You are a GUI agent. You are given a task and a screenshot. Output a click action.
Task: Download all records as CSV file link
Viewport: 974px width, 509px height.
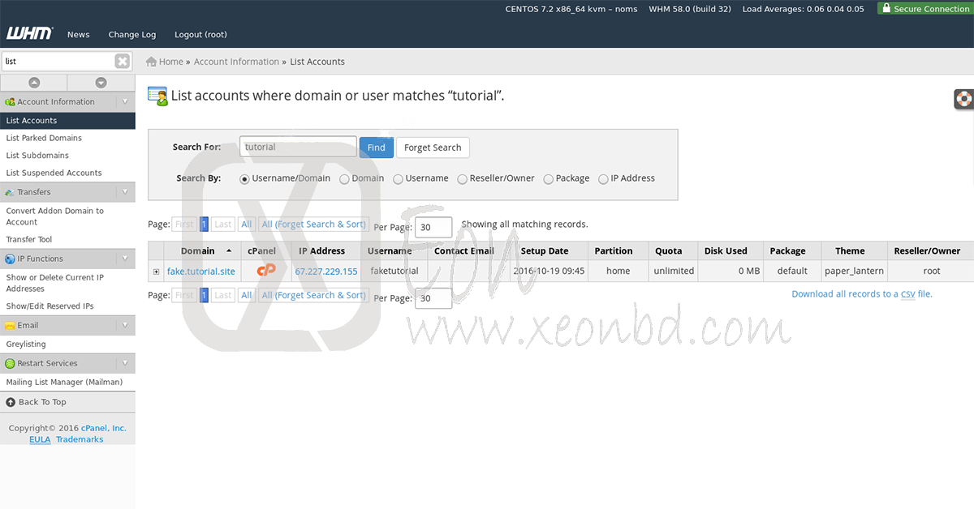tap(861, 294)
